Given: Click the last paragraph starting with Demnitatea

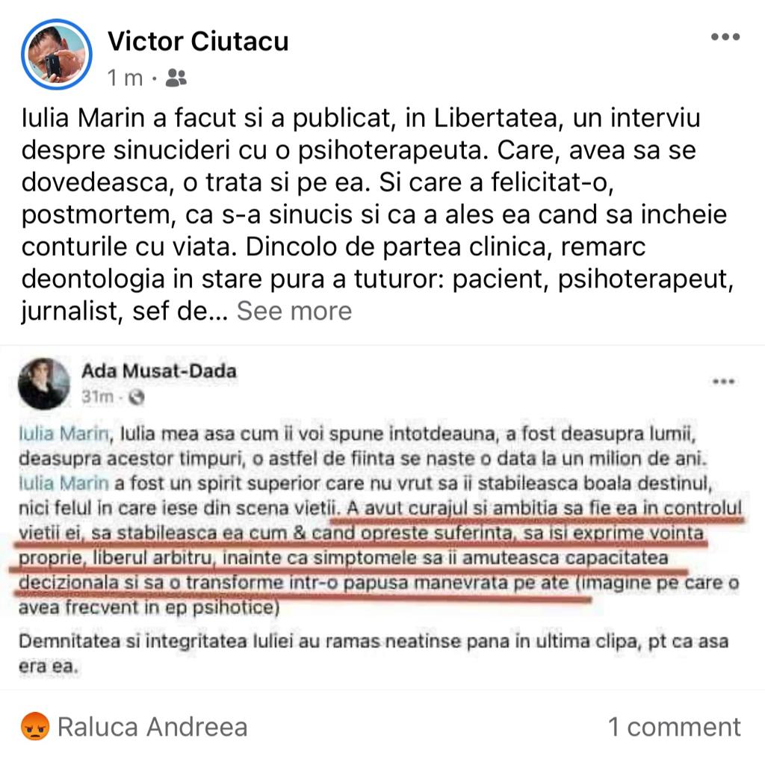Looking at the screenshot, I should 374,653.
